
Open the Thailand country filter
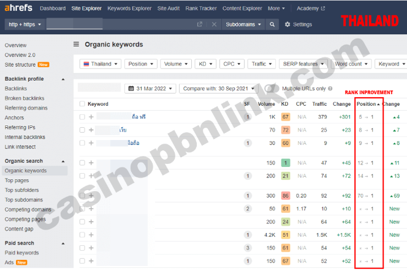tap(101, 64)
